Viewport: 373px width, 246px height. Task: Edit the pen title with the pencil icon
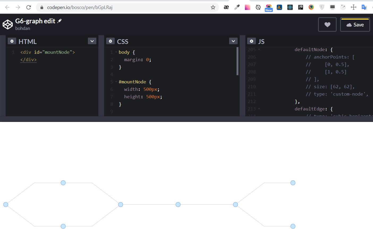pyautogui.click(x=59, y=21)
